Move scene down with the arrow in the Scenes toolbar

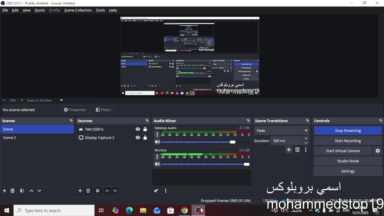click(39, 191)
